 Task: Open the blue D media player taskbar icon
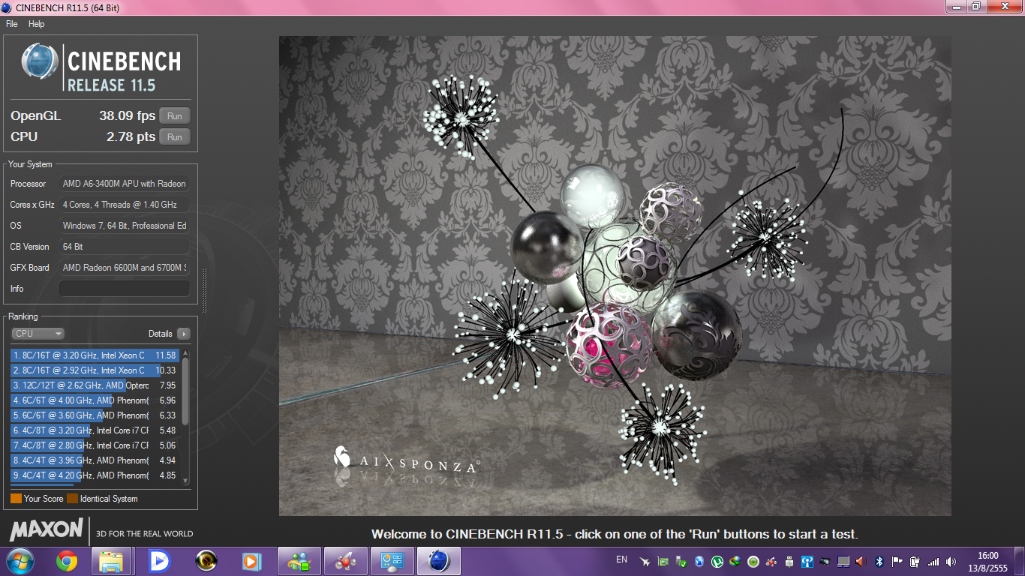159,561
